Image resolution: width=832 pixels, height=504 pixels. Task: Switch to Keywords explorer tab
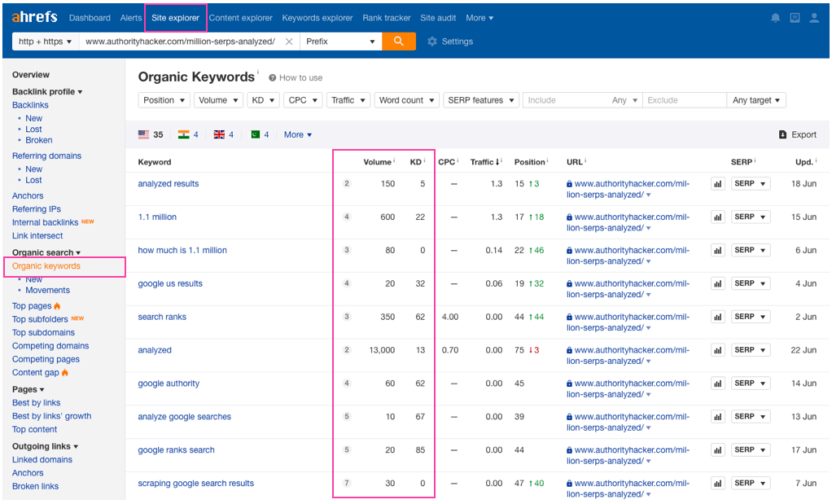[x=317, y=18]
